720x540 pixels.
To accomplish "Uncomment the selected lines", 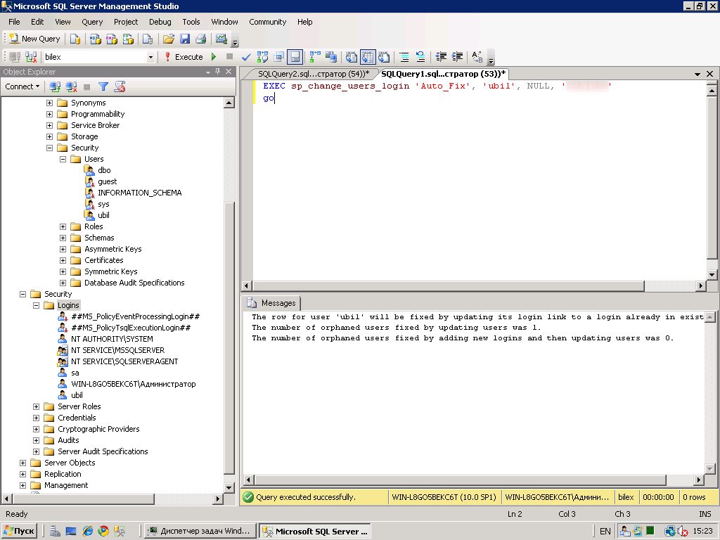I will [x=420, y=57].
